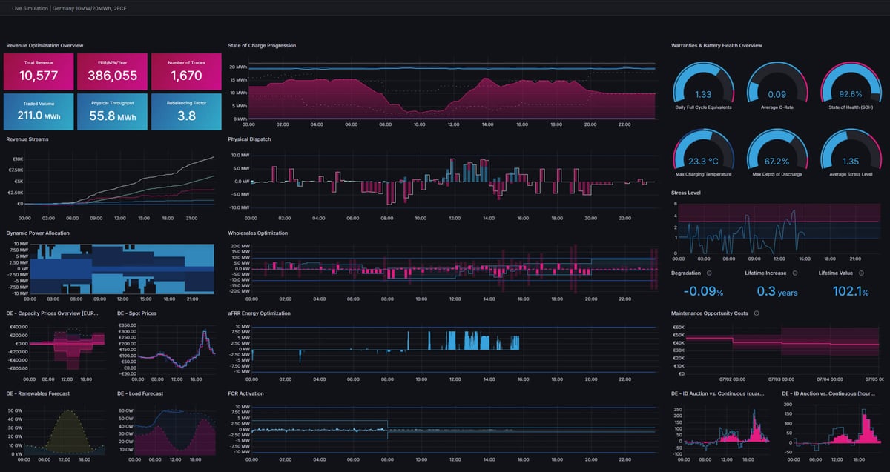Click the Lifetime Increase info icon
The image size is (890, 472).
(x=794, y=273)
